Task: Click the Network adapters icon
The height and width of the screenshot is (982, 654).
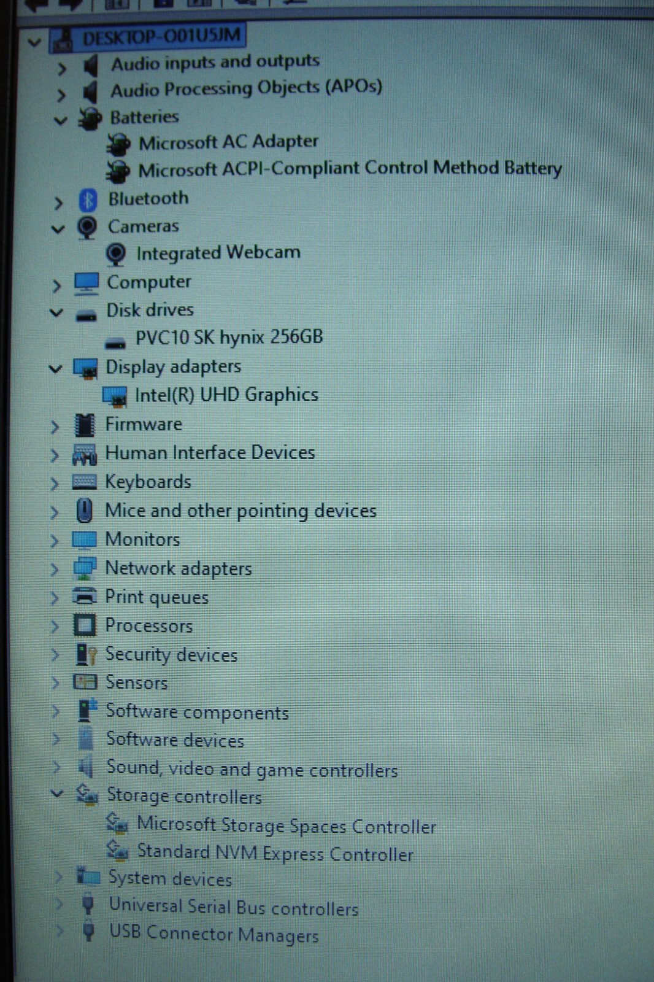Action: pyautogui.click(x=84, y=568)
